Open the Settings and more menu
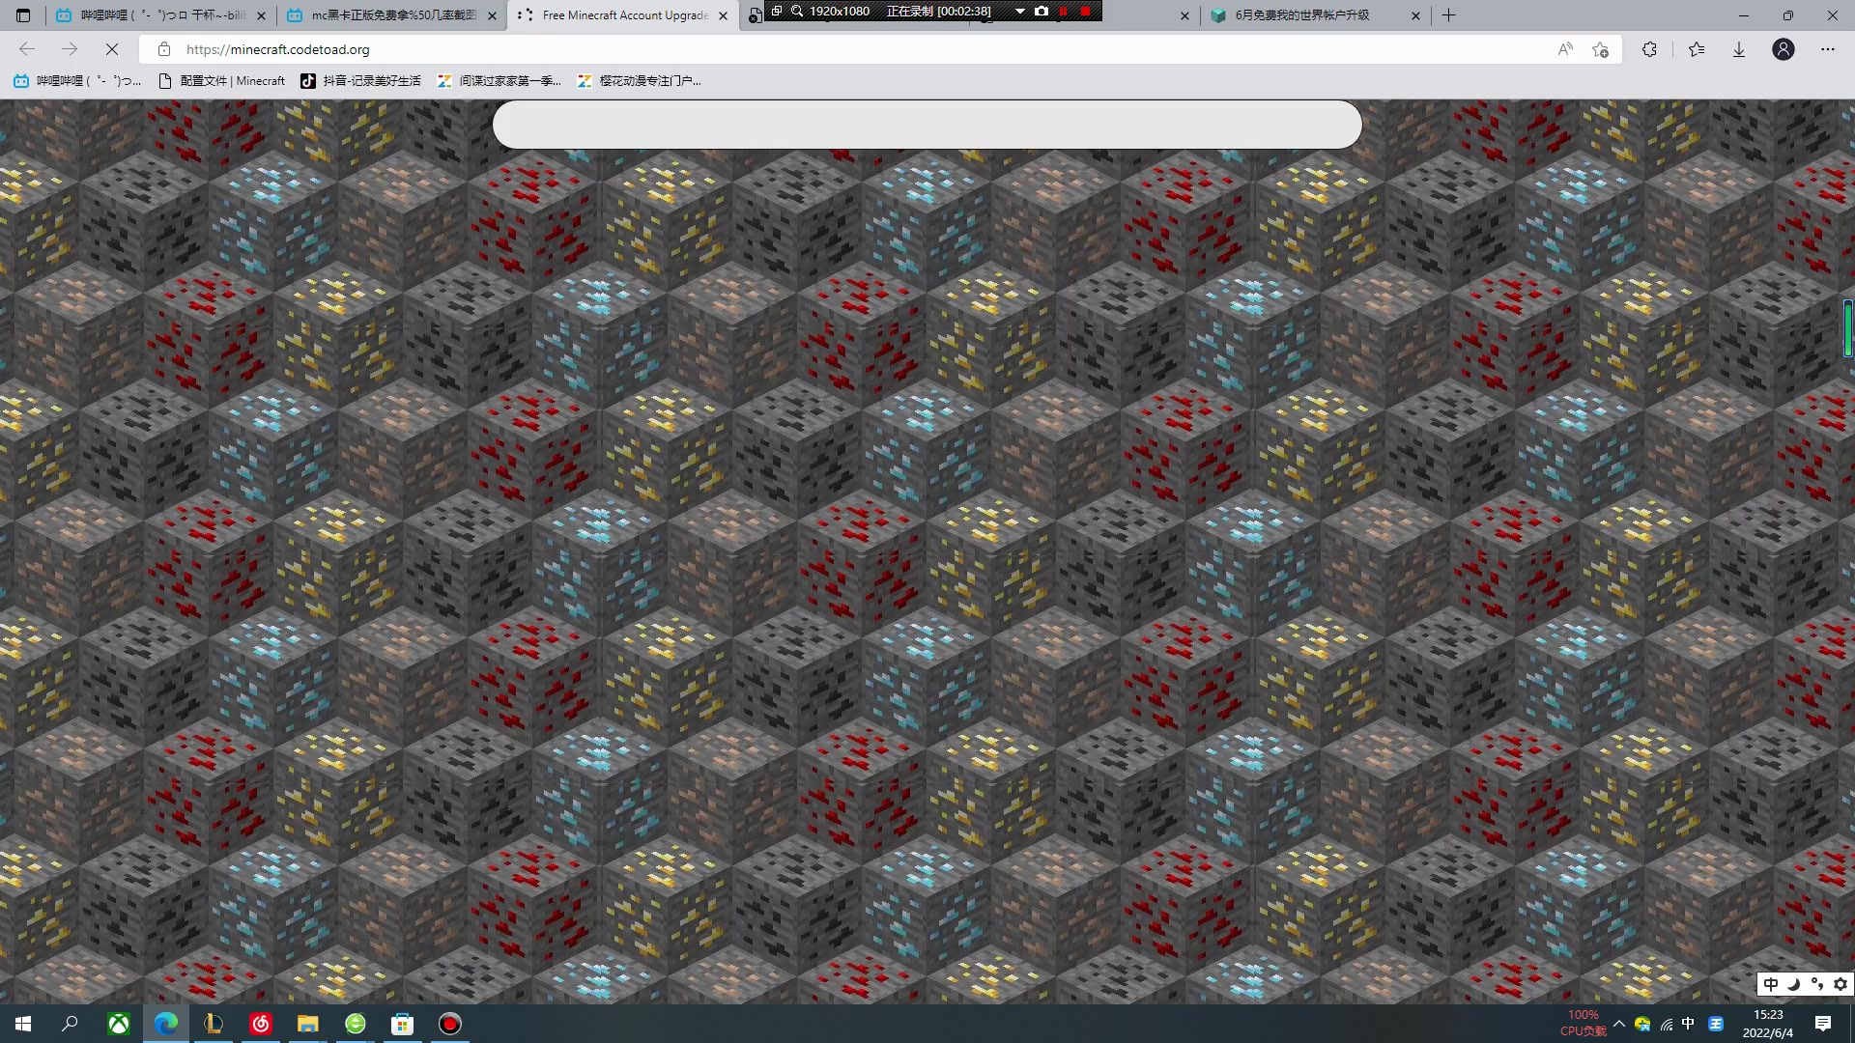Viewport: 1855px width, 1043px height. [x=1828, y=49]
